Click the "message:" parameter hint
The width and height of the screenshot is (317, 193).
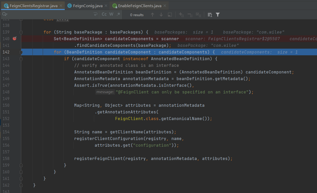click(x=105, y=92)
